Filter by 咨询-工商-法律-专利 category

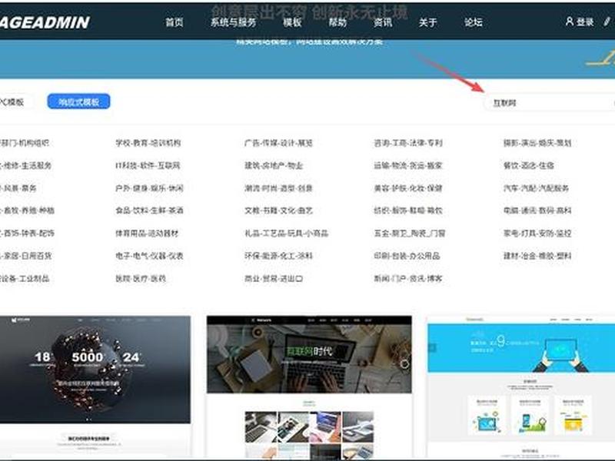(x=408, y=143)
